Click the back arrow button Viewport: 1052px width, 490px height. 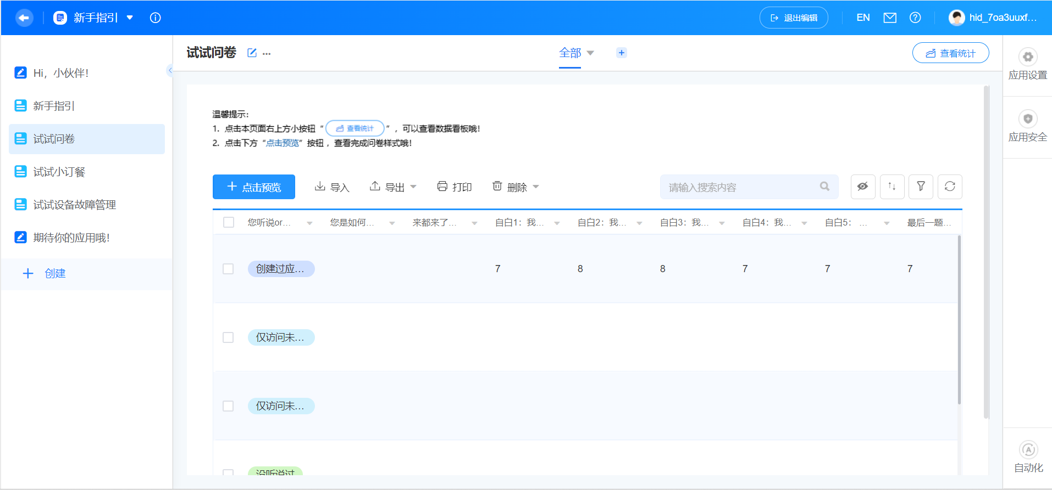pyautogui.click(x=24, y=18)
